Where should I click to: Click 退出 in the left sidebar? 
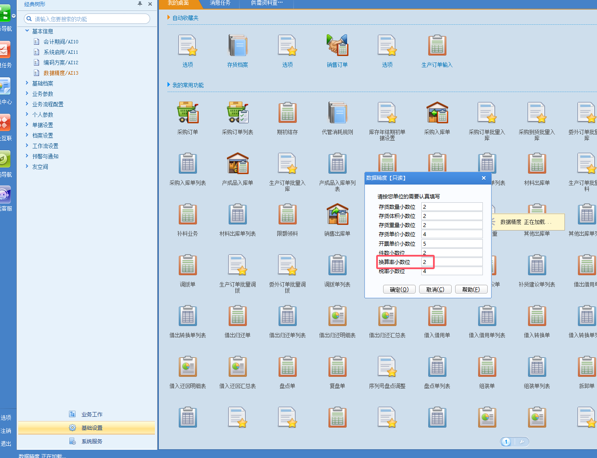(x=6, y=444)
